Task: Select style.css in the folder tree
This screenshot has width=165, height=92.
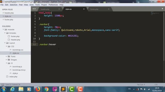Action: [16, 53]
